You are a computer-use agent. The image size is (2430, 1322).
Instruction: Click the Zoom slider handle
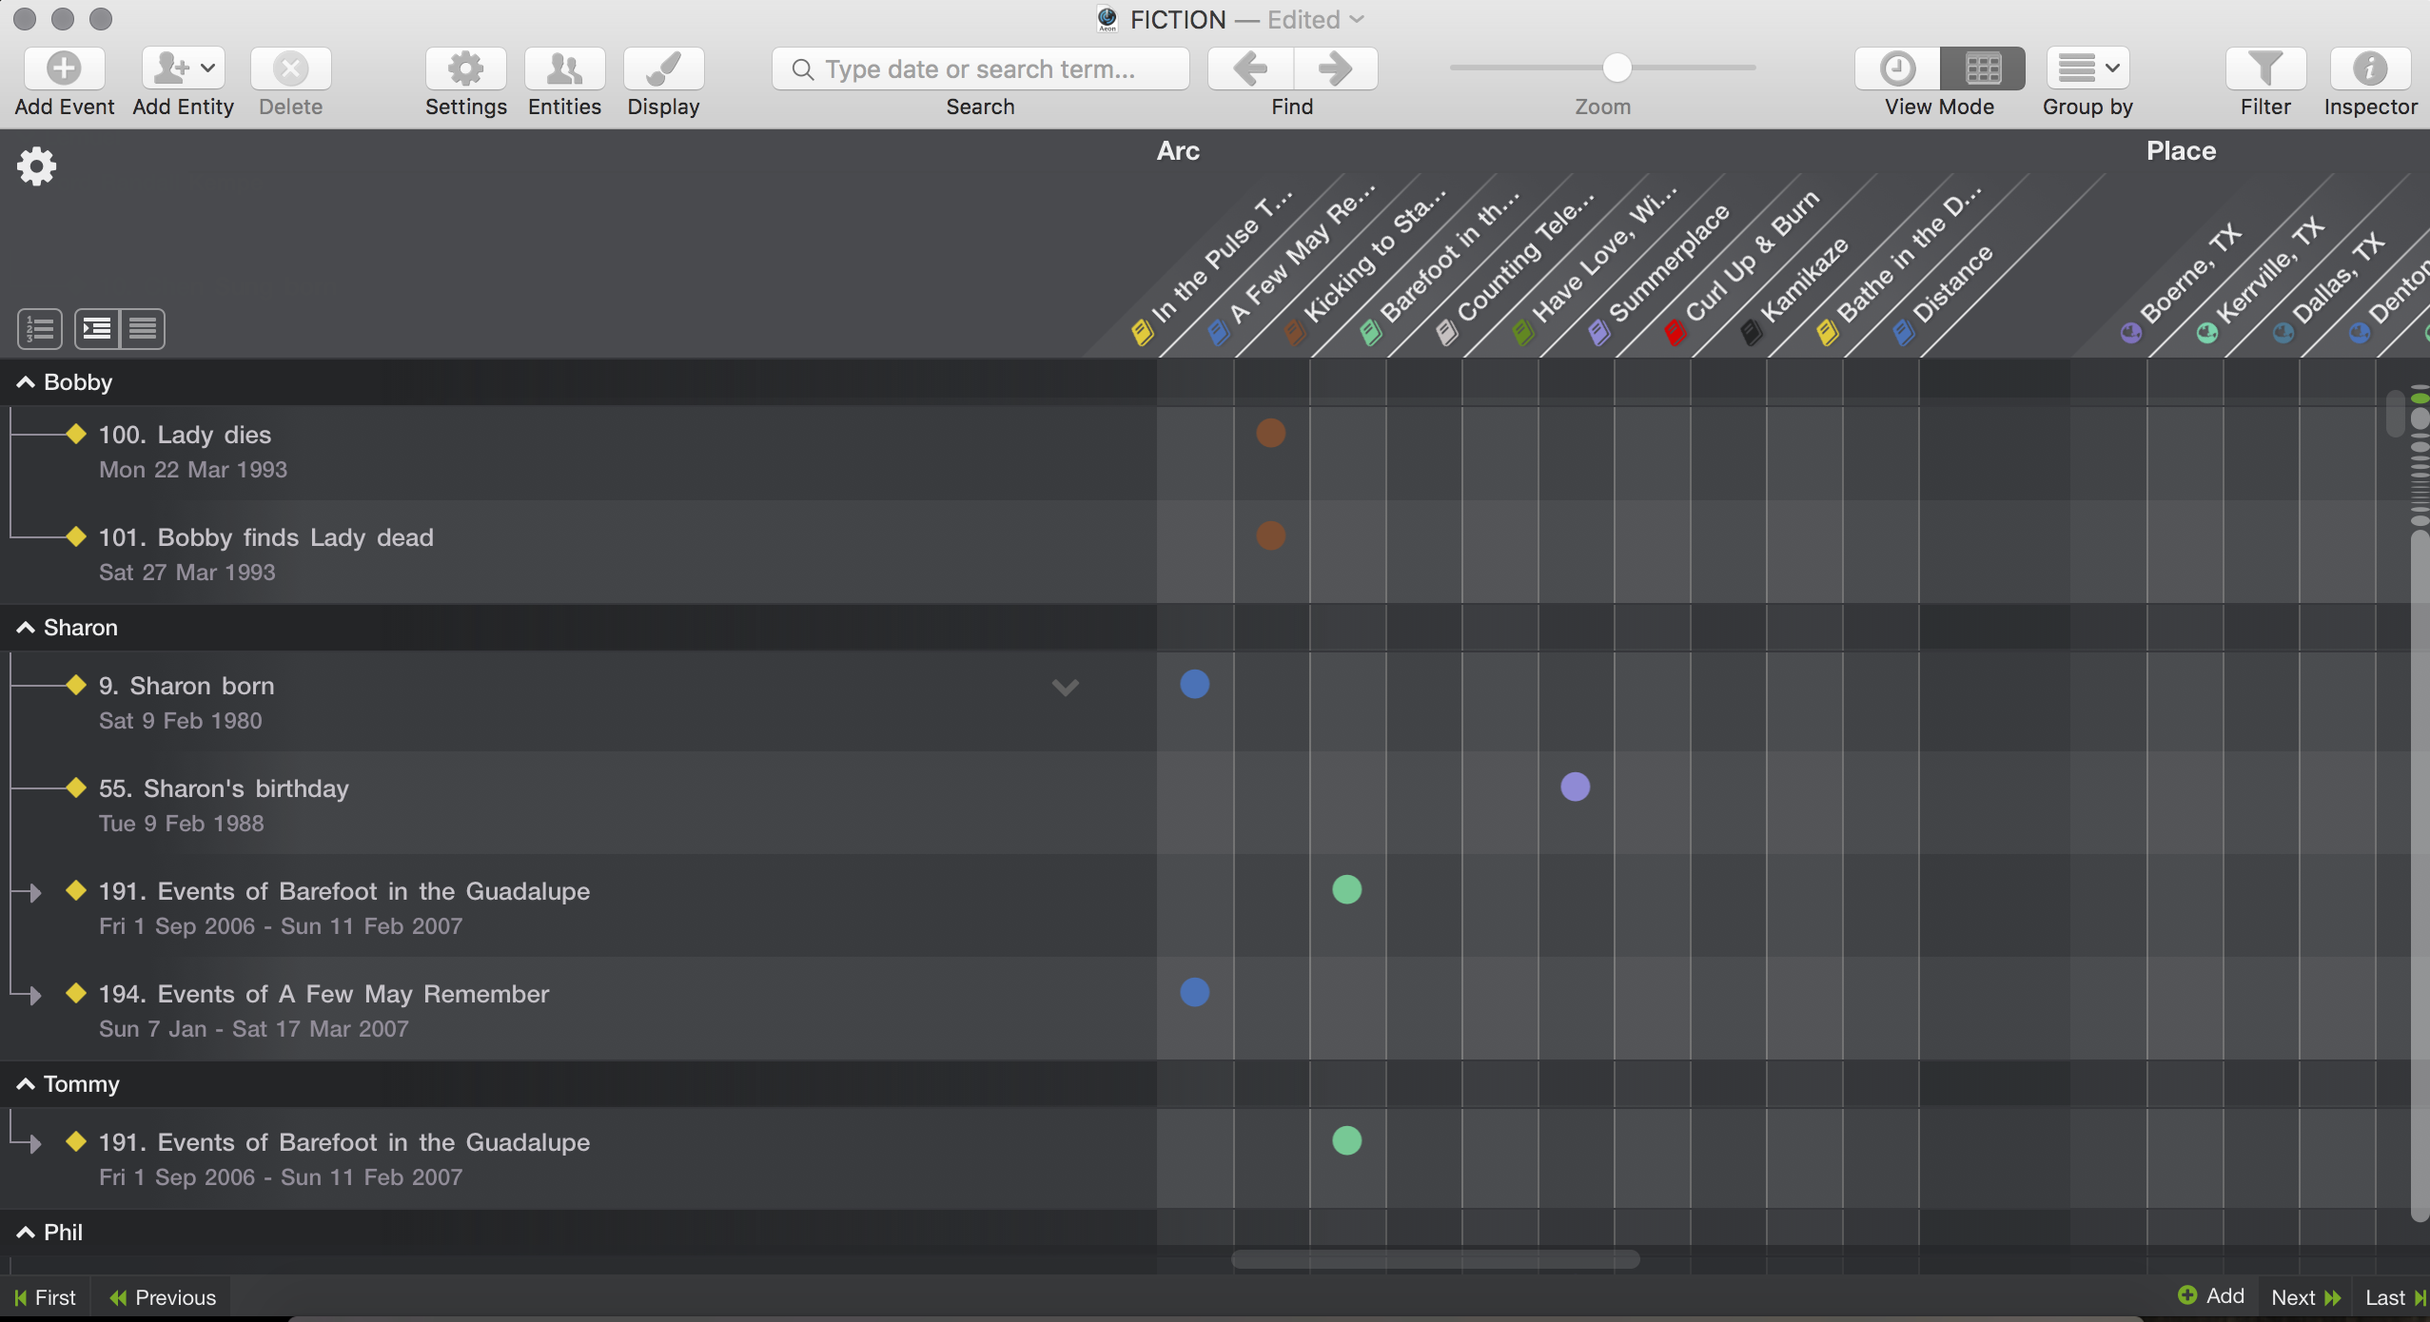[1617, 68]
